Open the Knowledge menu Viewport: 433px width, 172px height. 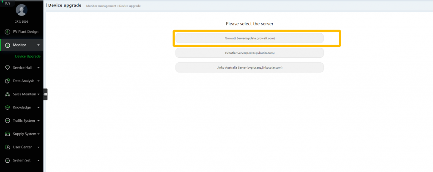pyautogui.click(x=22, y=107)
